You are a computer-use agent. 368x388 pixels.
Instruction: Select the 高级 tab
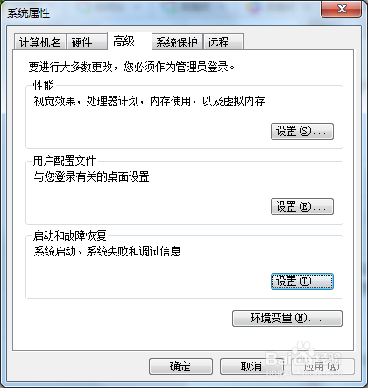click(x=130, y=41)
